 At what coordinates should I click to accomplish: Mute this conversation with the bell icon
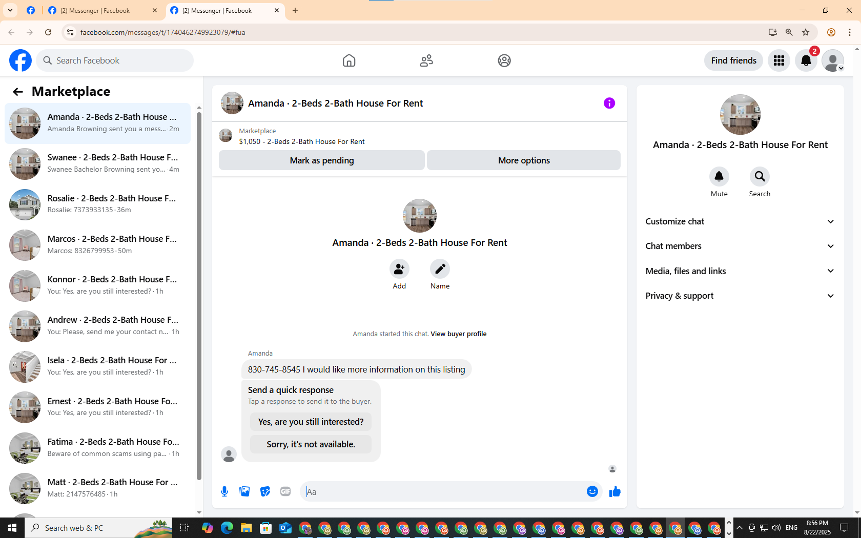719,177
